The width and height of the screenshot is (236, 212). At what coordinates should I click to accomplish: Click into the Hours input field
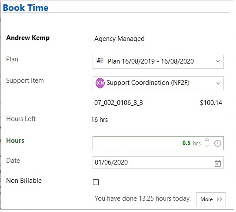point(158,143)
